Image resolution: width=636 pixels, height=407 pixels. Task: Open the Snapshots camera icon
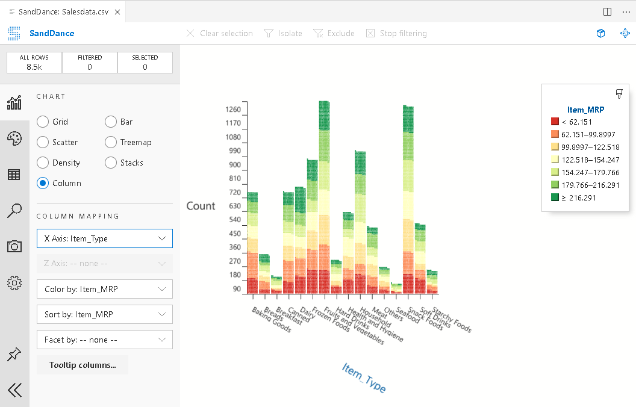[14, 246]
